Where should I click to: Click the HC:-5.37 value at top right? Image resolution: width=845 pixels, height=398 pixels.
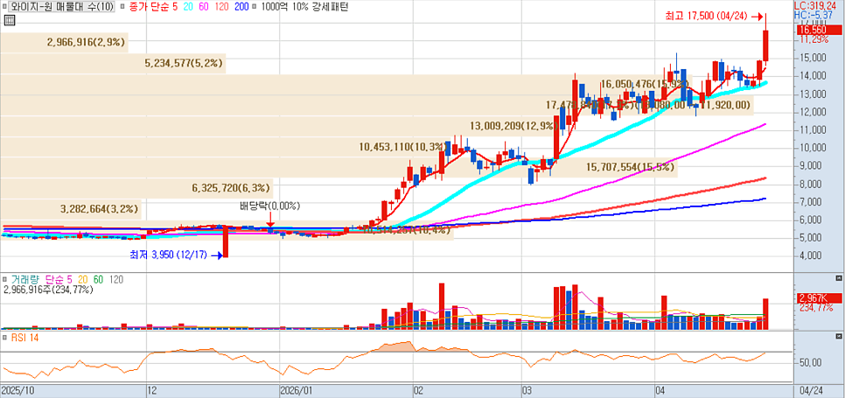tap(815, 15)
